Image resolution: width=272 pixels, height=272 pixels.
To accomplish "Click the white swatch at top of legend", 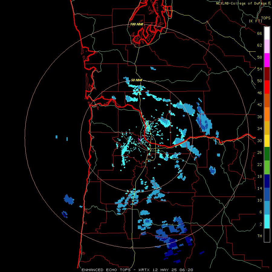I will pyautogui.click(x=267, y=33).
